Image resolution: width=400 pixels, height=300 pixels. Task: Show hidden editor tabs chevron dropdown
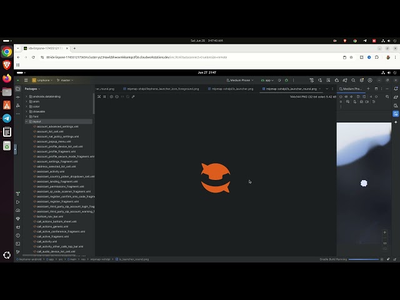pyautogui.click(x=327, y=89)
